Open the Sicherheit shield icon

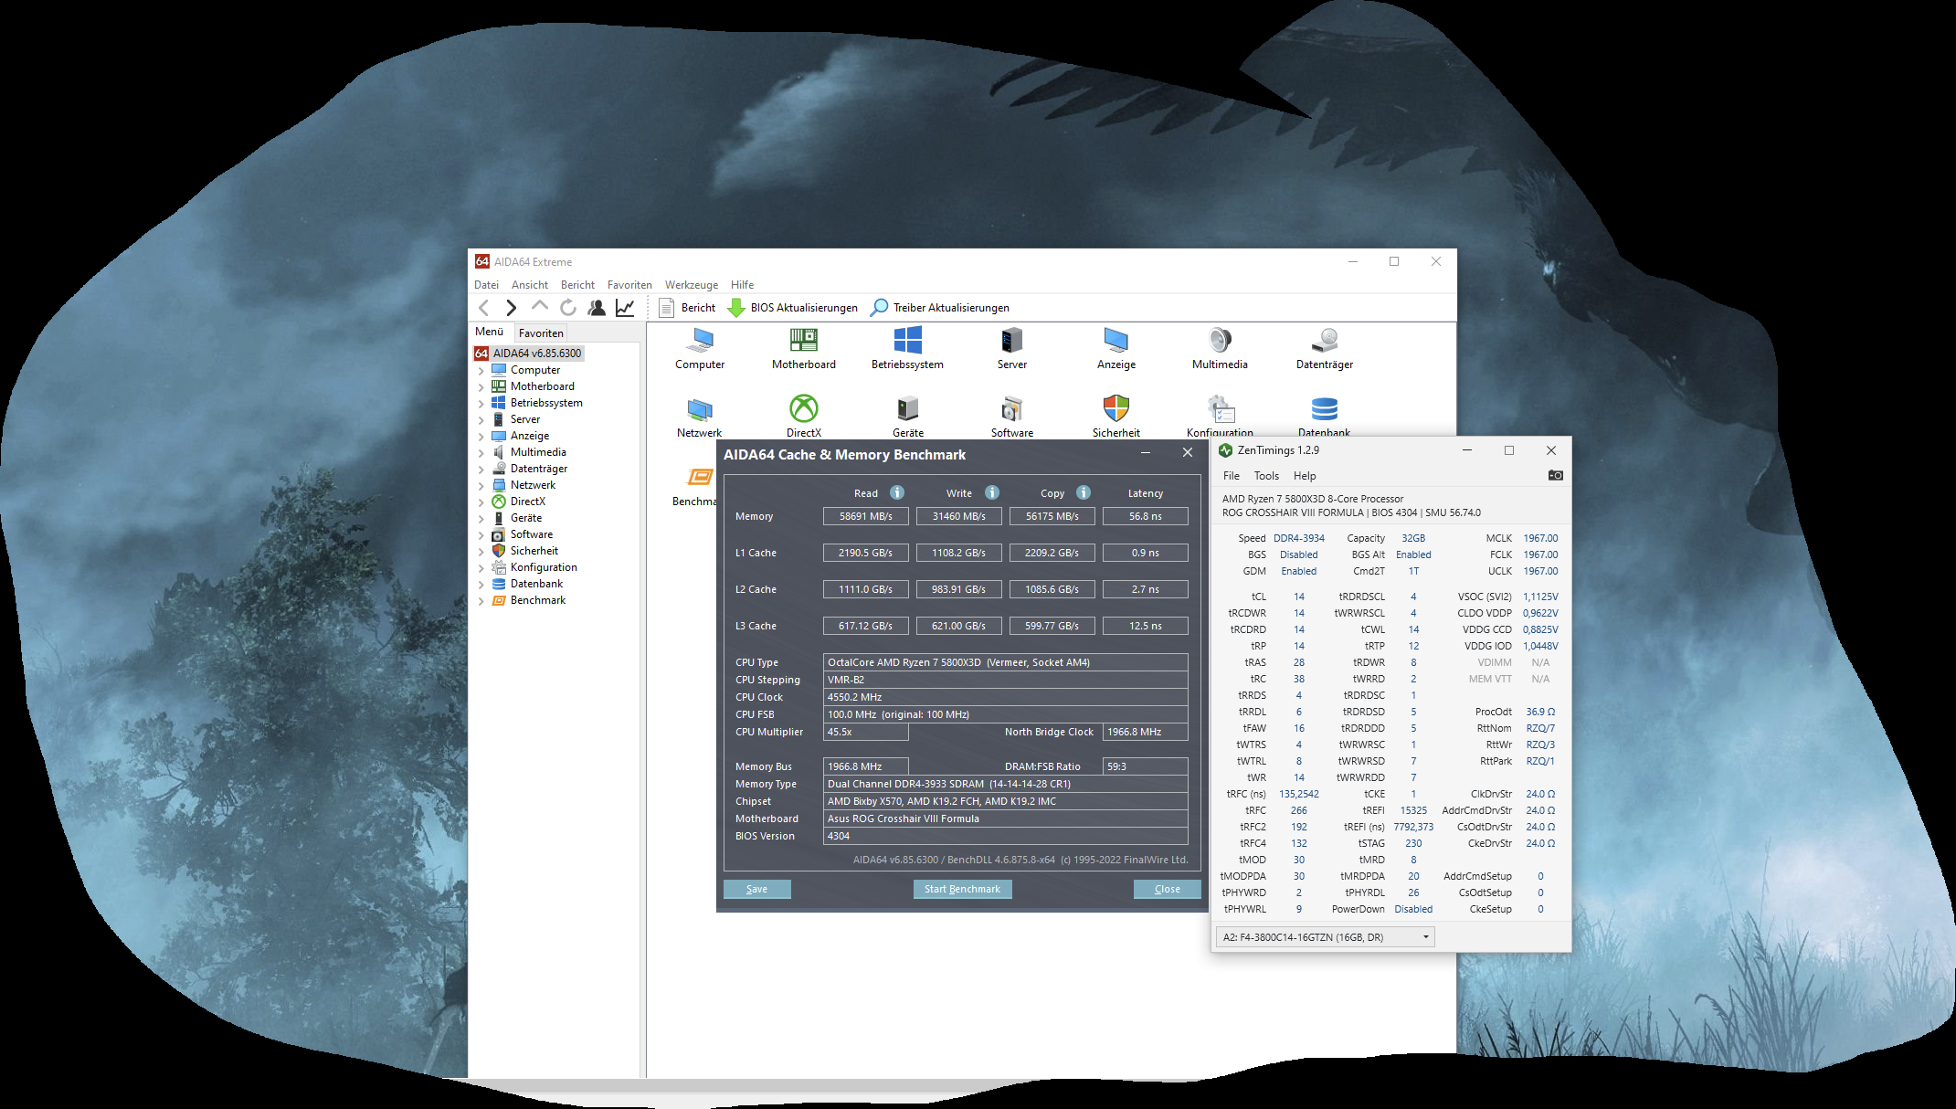point(1115,409)
